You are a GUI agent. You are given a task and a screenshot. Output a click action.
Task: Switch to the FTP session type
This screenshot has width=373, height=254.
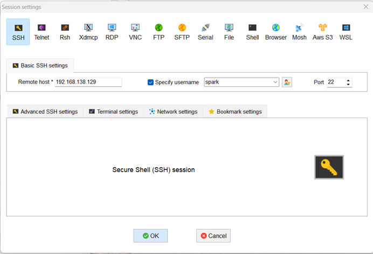point(158,32)
